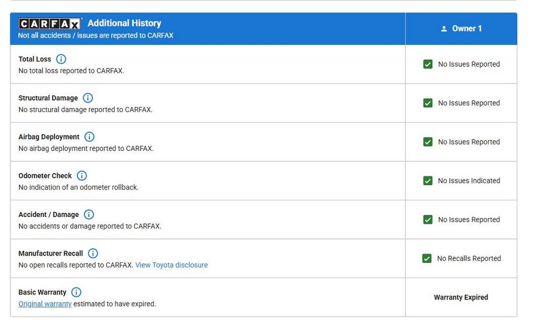
Task: Click the Total Loss info icon
Action: click(x=61, y=59)
